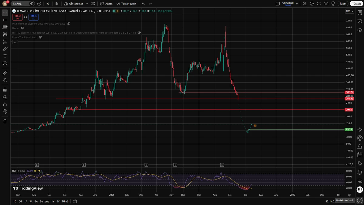Viewport: 364px width, 205px height.
Task: Open the indicator templates grid
Action: (x=93, y=4)
